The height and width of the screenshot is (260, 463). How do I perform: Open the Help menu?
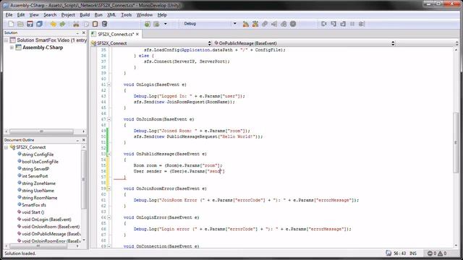(x=162, y=14)
